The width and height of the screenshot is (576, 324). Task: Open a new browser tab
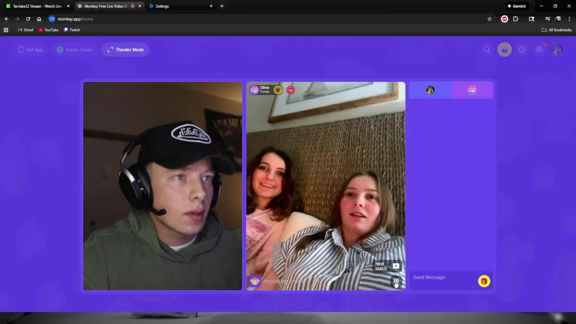coord(222,6)
